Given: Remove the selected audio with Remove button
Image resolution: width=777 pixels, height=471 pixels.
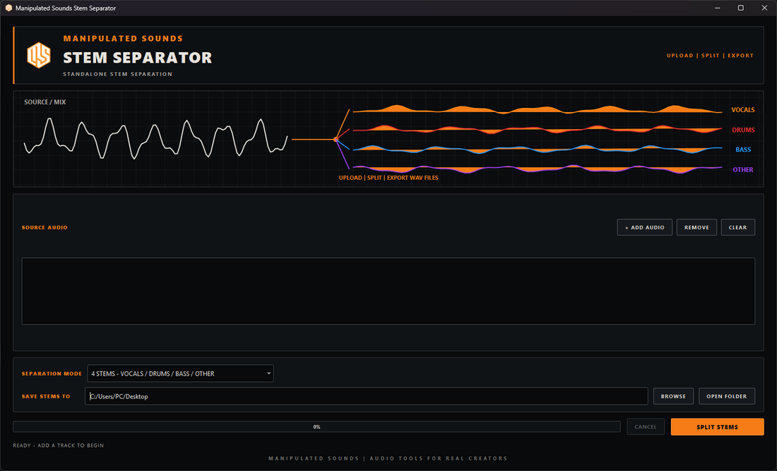Looking at the screenshot, I should pos(696,227).
